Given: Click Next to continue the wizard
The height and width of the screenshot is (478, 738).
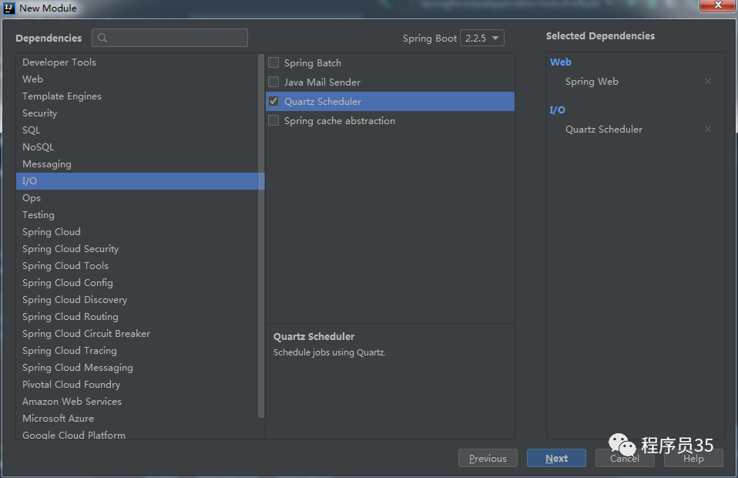Looking at the screenshot, I should (x=556, y=458).
